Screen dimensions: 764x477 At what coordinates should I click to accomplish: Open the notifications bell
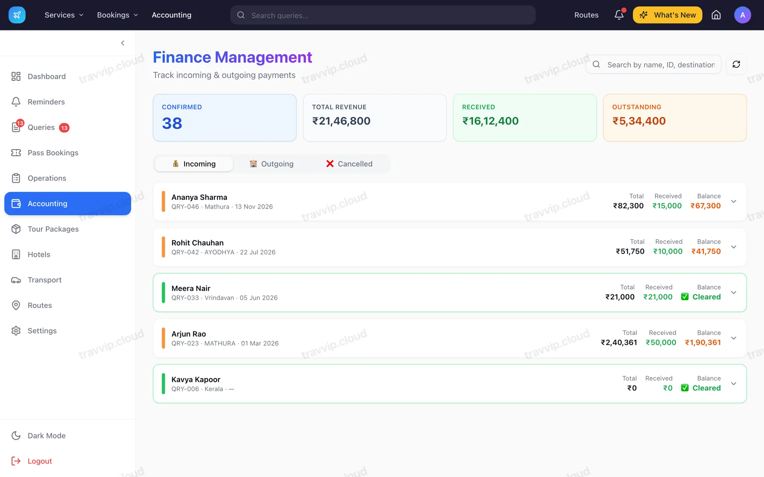pyautogui.click(x=619, y=15)
